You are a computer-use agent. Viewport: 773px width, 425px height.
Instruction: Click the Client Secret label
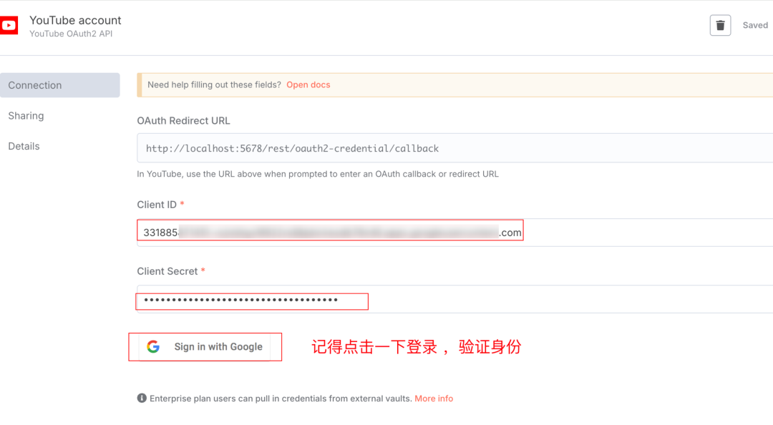pyautogui.click(x=167, y=271)
